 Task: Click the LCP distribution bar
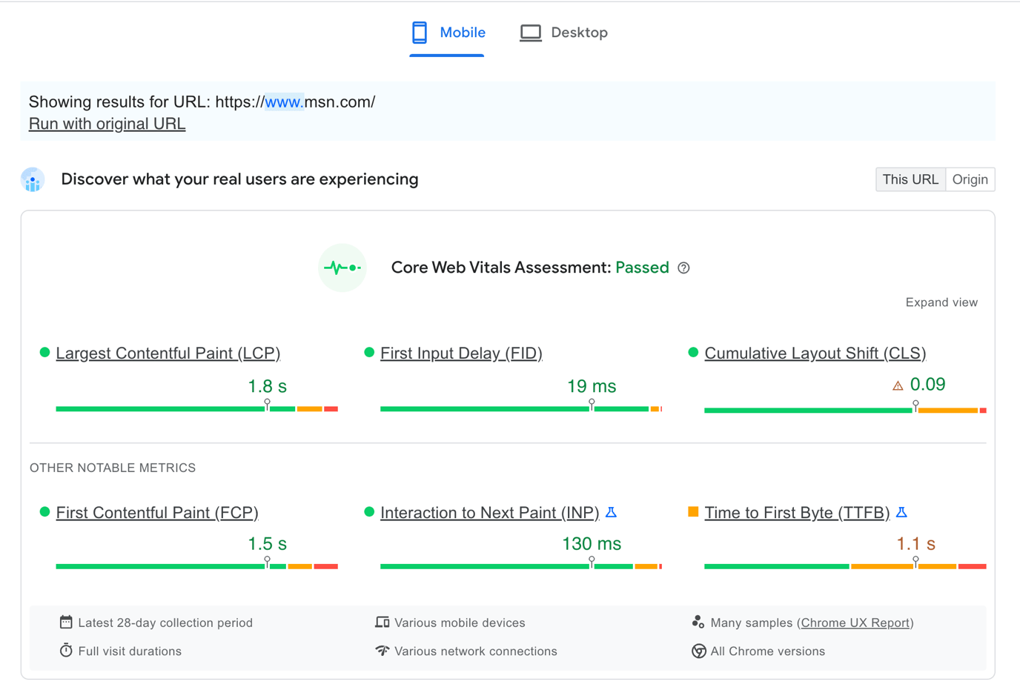(x=197, y=408)
